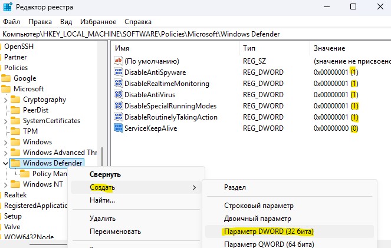Viewport: 391px width, 248px height.
Task: Select Строковый параметр in submenu
Action: (289, 206)
